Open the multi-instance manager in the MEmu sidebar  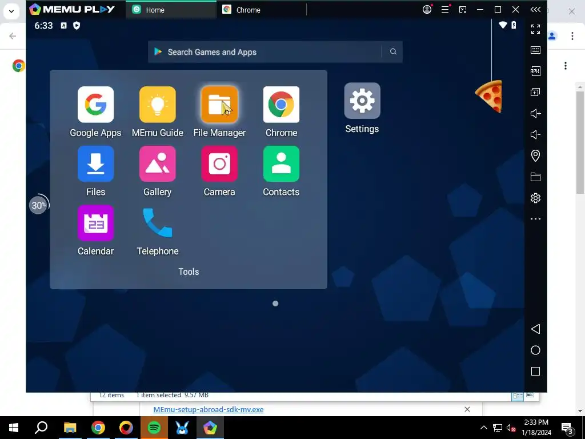pyautogui.click(x=535, y=92)
